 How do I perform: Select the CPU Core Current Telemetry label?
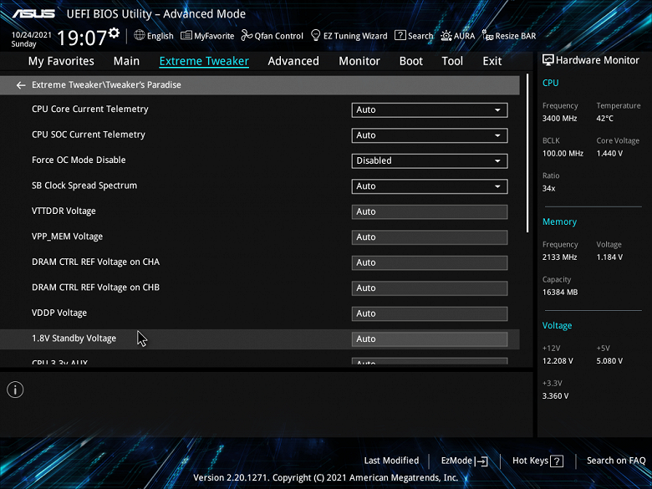(x=89, y=109)
